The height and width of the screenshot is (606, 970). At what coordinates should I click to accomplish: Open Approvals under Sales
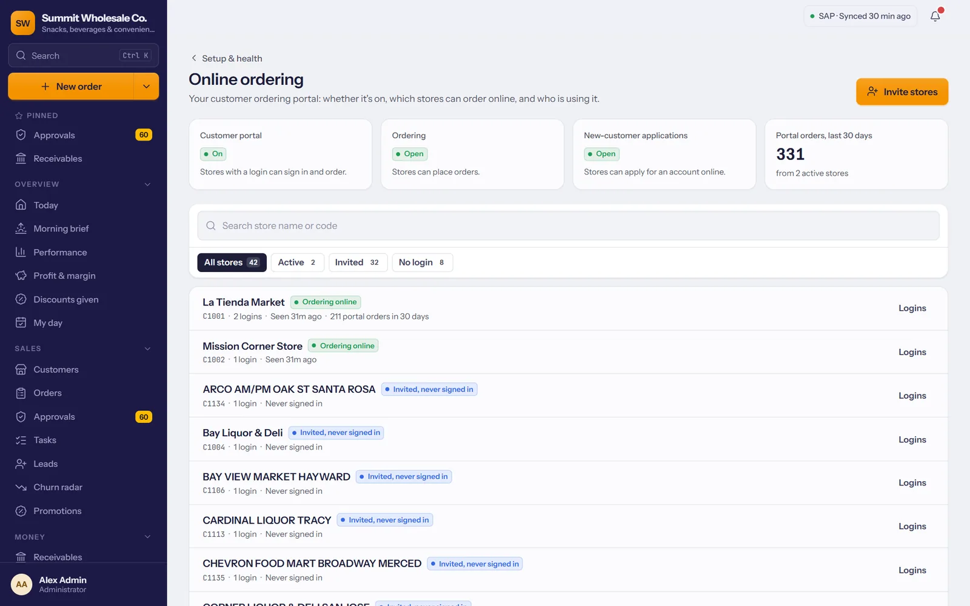(x=84, y=417)
